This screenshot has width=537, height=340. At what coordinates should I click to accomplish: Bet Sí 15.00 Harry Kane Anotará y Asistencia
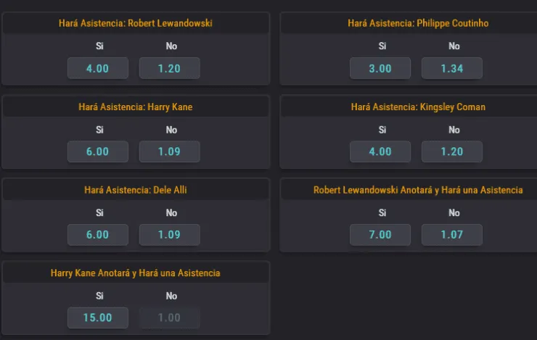tap(97, 318)
